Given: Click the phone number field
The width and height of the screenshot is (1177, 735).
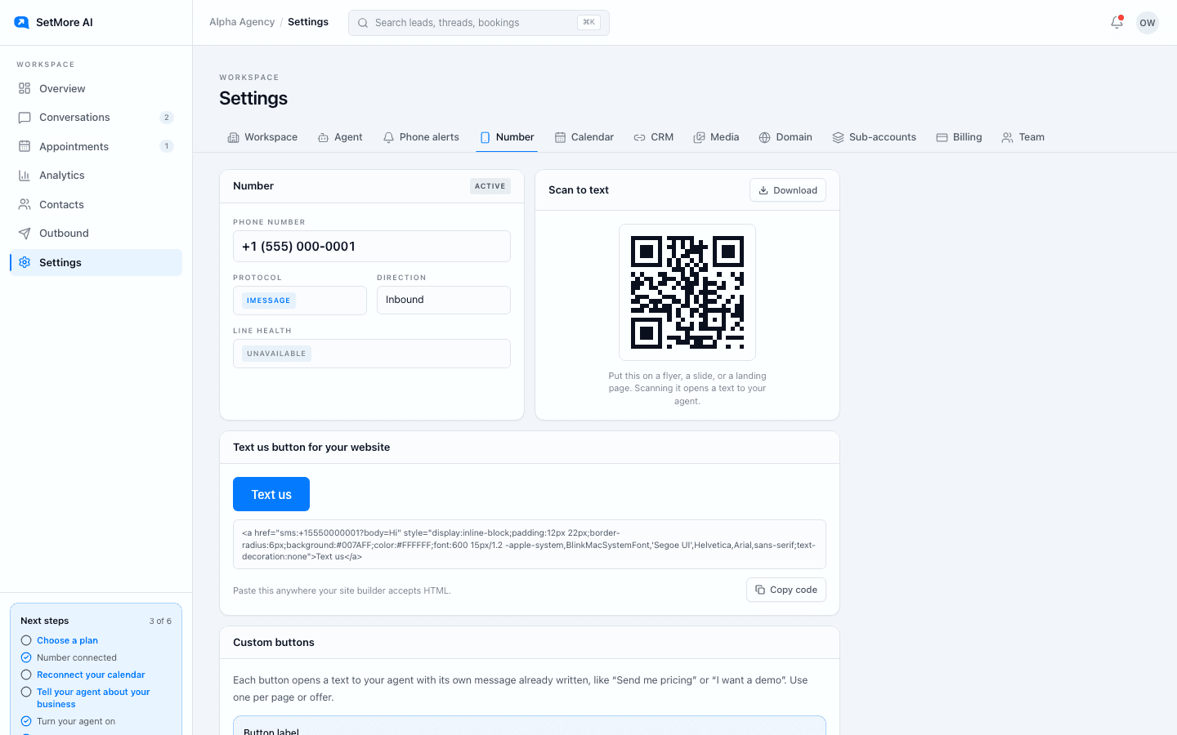Looking at the screenshot, I should coord(372,247).
